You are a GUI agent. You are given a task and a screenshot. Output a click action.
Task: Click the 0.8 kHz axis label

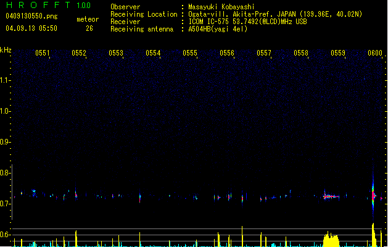(5, 173)
